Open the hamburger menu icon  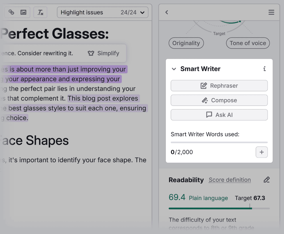click(271, 12)
